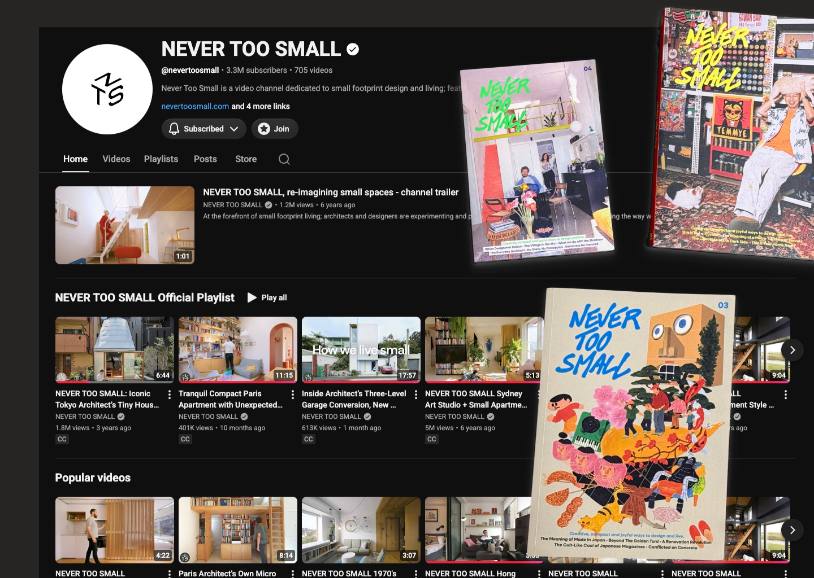Viewport: 814px width, 578px height.
Task: Click '@nevertoosmall' handle
Action: point(190,70)
